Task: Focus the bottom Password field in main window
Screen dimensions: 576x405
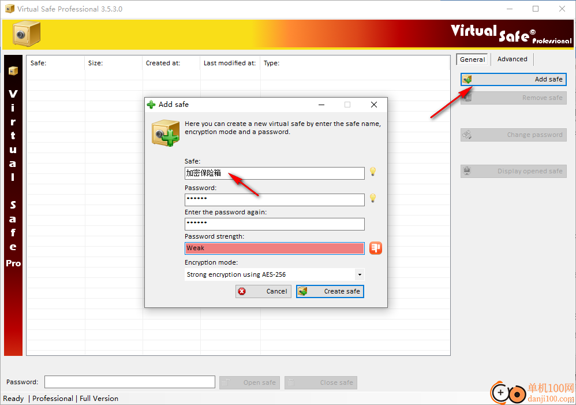Action: [x=130, y=382]
